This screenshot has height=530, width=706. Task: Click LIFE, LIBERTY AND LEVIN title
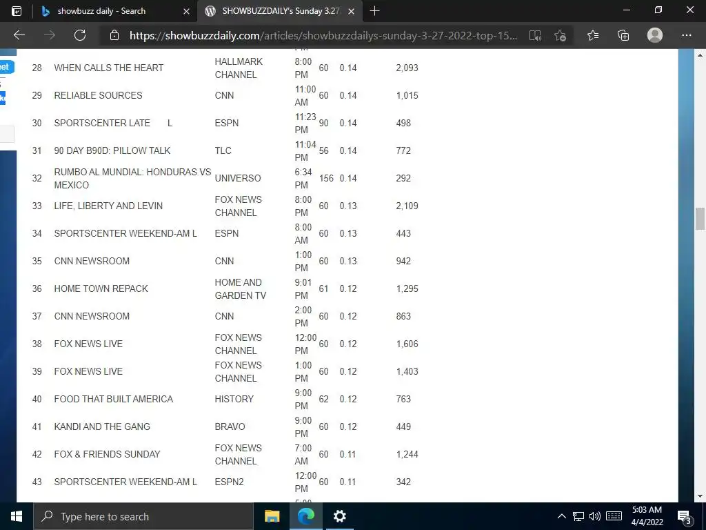coord(108,206)
